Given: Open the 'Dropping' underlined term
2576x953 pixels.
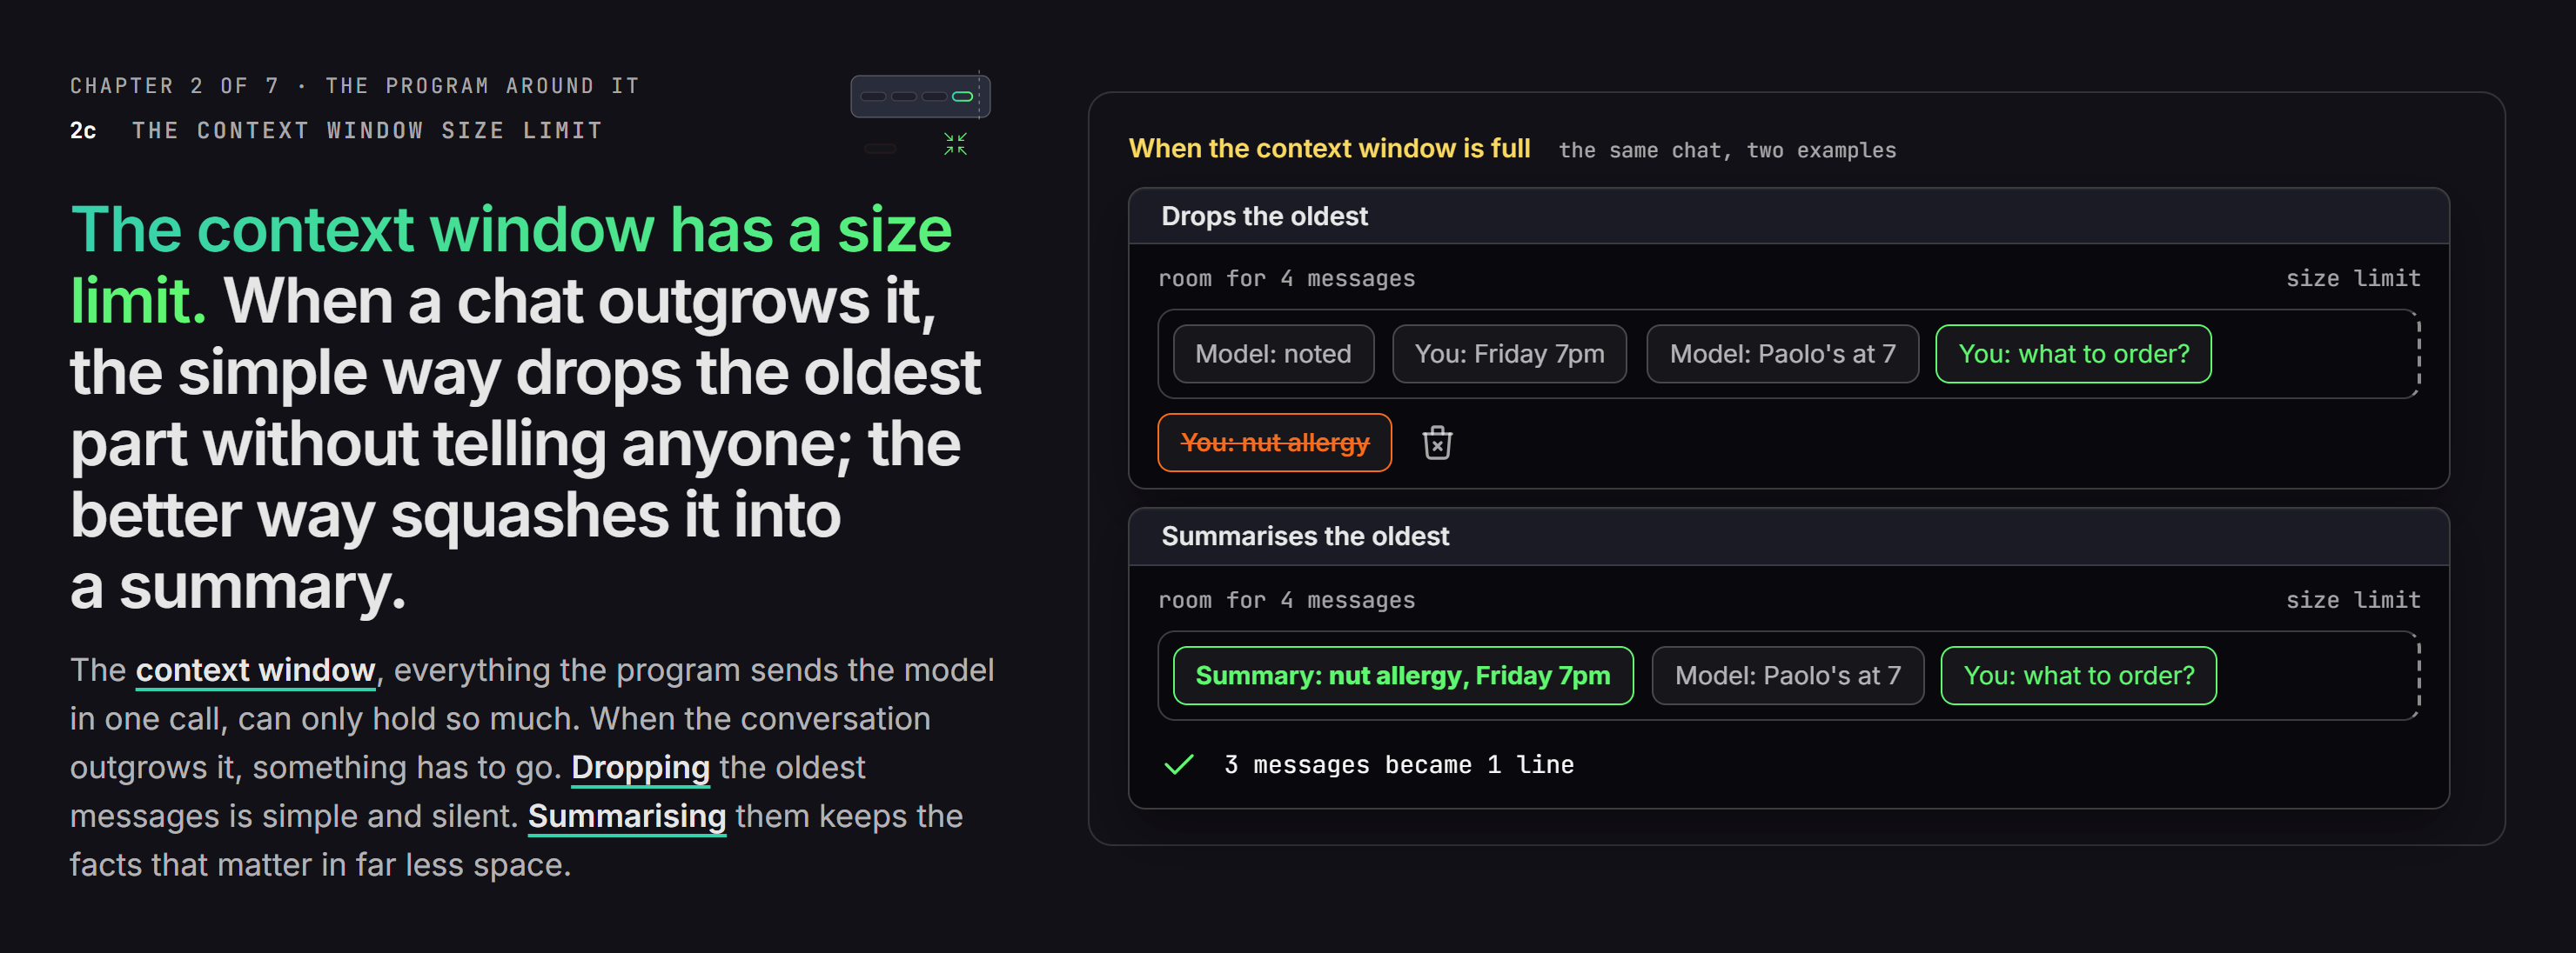Looking at the screenshot, I should click(x=640, y=767).
